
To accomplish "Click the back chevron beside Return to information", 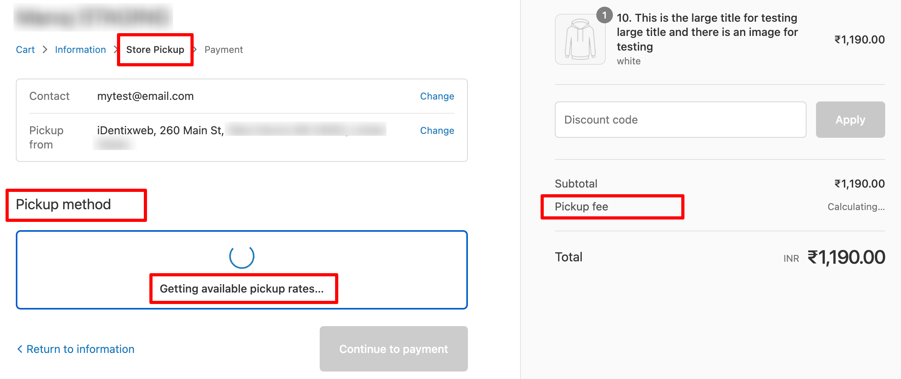I will (20, 349).
